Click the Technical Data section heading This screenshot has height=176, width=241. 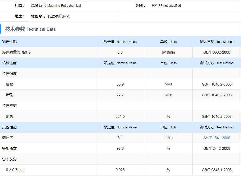(30, 29)
